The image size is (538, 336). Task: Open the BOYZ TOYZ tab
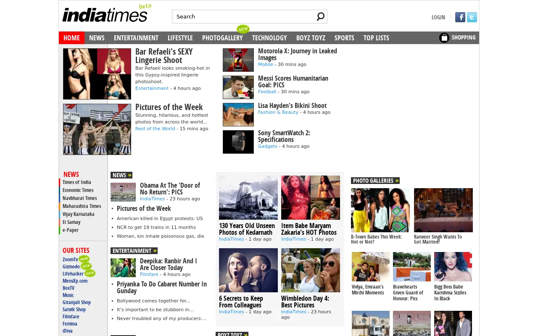pyautogui.click(x=311, y=38)
